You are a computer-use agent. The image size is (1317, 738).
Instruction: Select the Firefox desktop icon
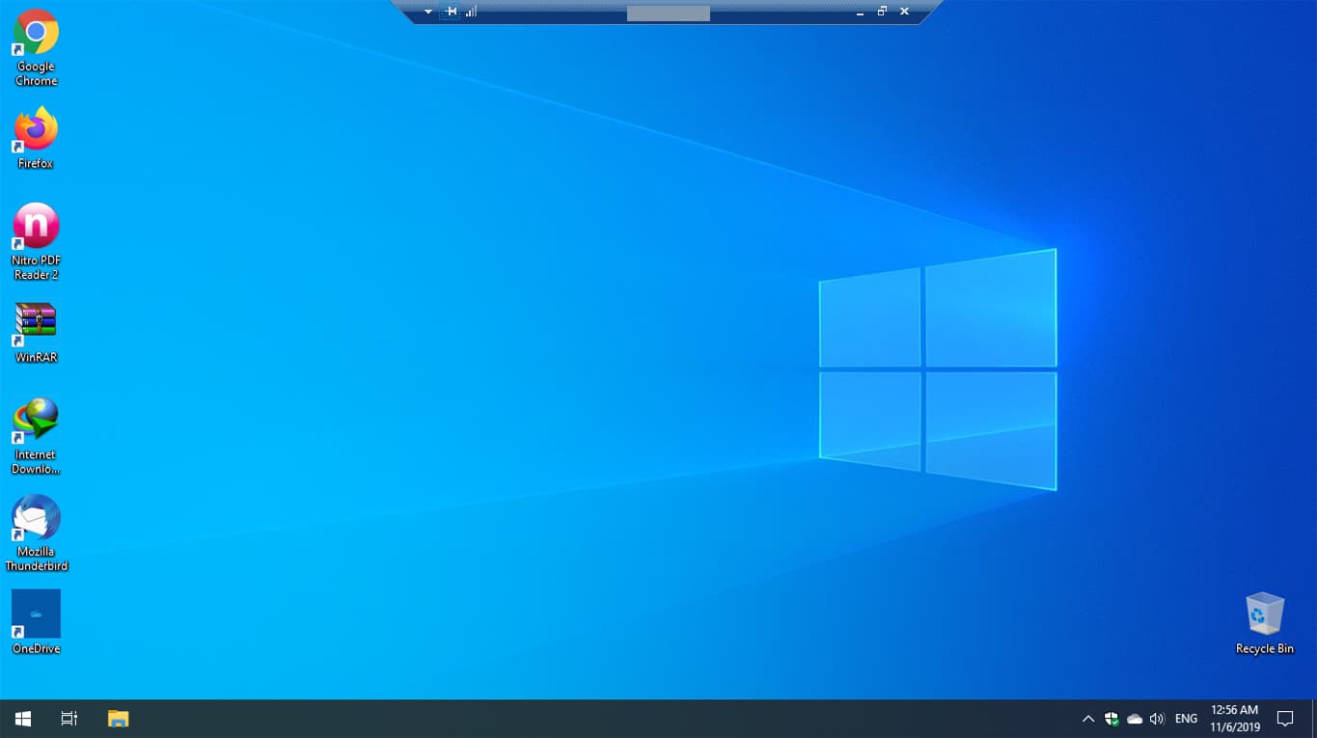coord(36,138)
